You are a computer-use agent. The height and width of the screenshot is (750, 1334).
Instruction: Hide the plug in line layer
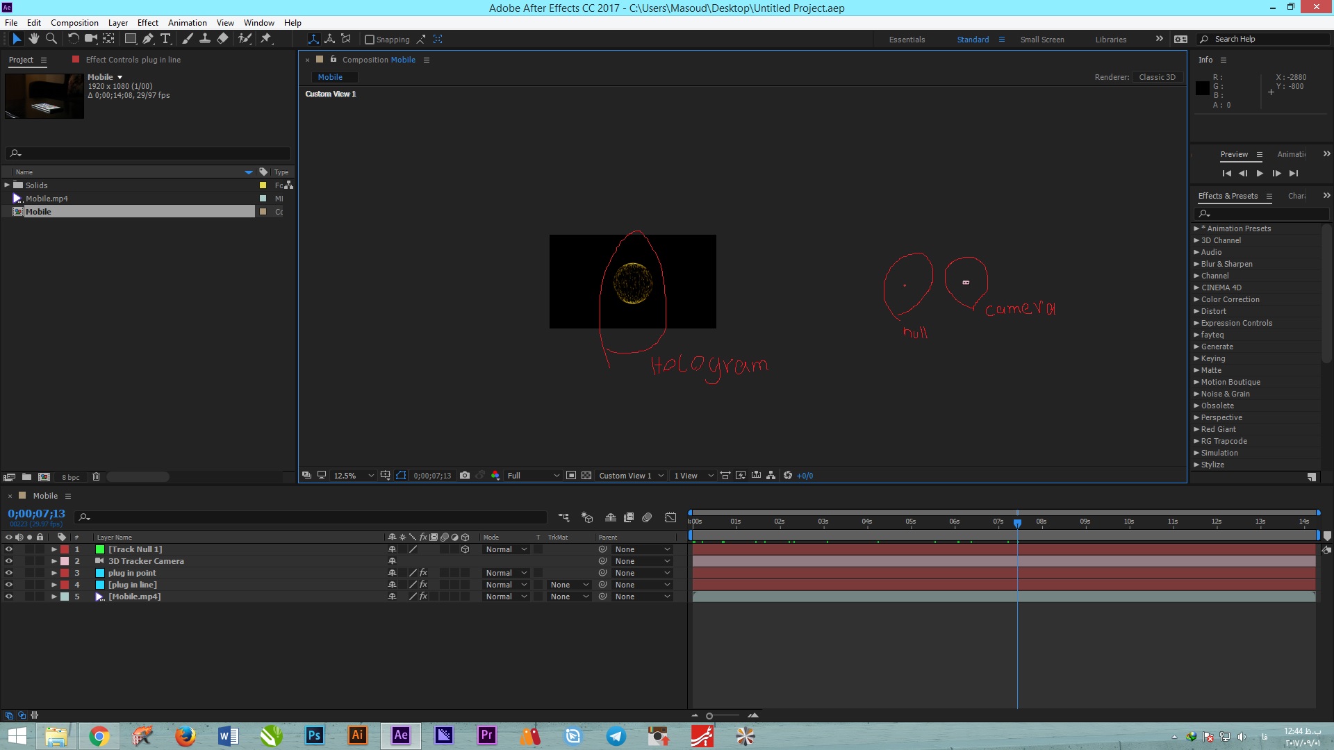(x=9, y=585)
